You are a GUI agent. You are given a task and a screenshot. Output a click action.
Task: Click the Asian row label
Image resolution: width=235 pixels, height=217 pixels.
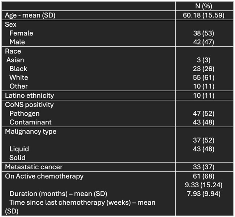pyautogui.click(x=15, y=60)
